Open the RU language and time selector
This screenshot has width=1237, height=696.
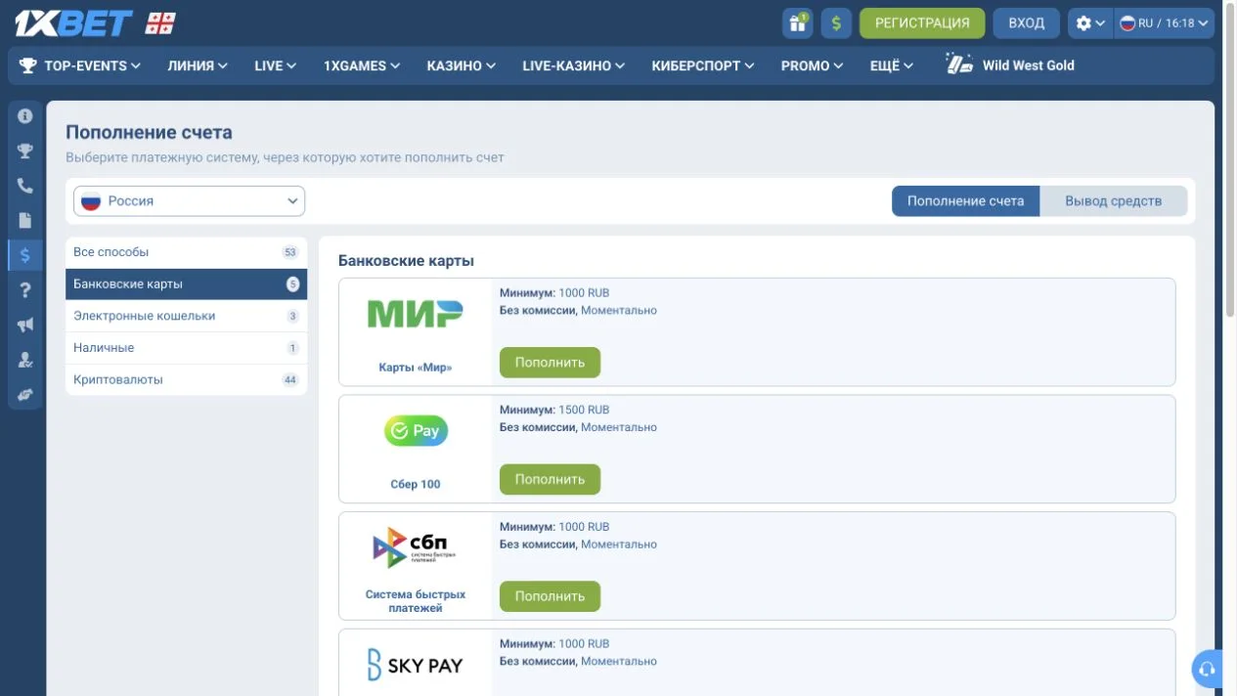1165,23
